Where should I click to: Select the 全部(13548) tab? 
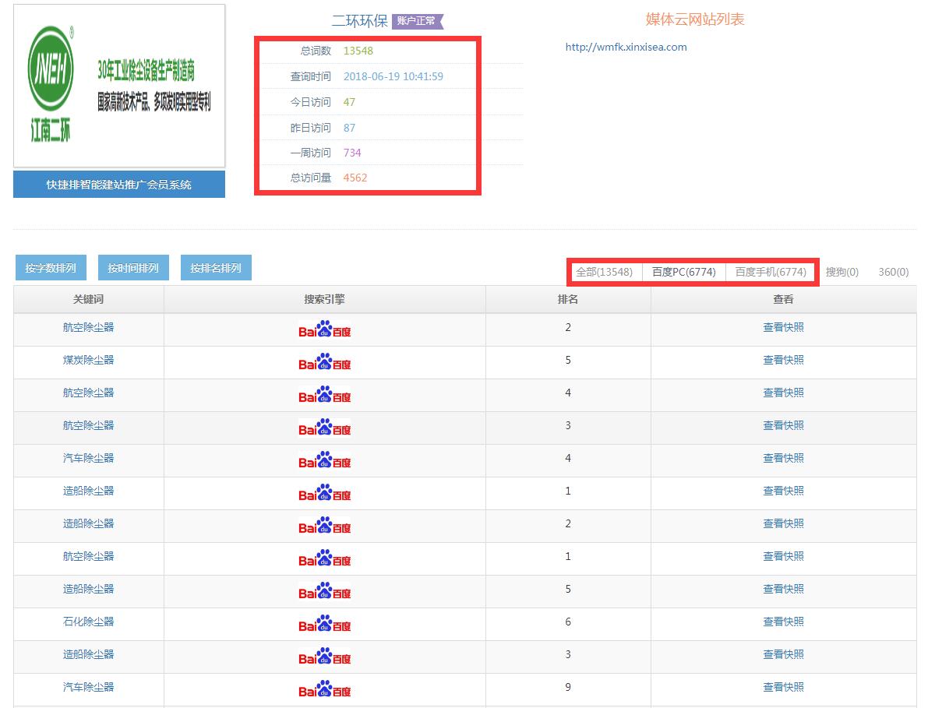click(x=604, y=272)
